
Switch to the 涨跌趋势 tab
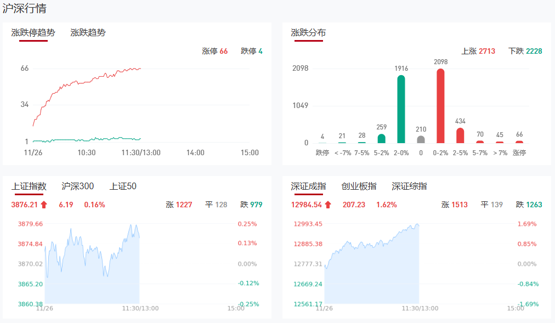coord(88,33)
